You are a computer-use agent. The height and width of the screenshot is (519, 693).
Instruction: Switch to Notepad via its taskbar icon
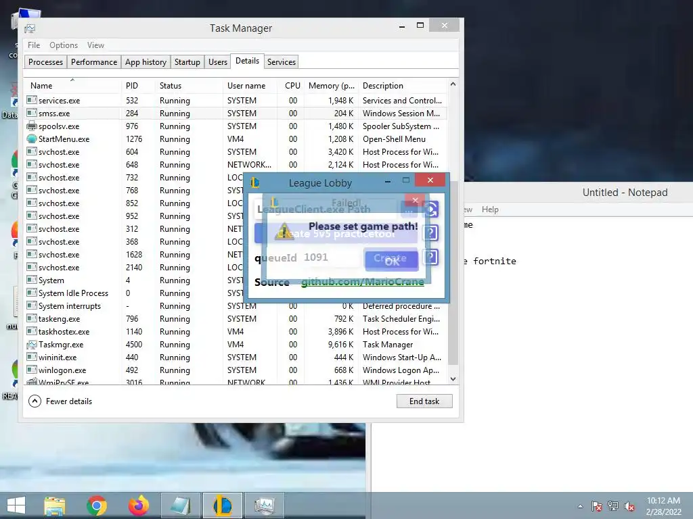181,505
